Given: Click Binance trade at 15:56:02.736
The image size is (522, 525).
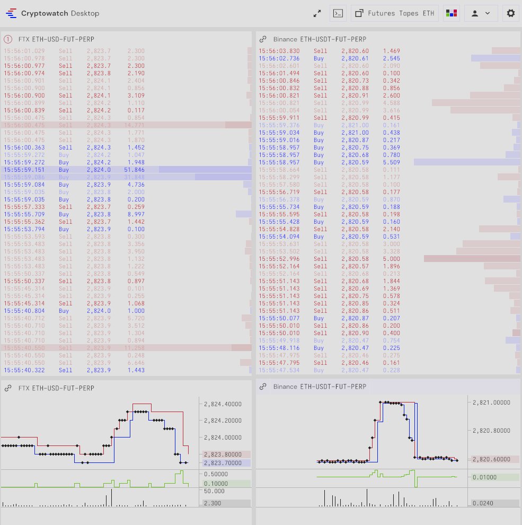Looking at the screenshot, I should point(388,58).
